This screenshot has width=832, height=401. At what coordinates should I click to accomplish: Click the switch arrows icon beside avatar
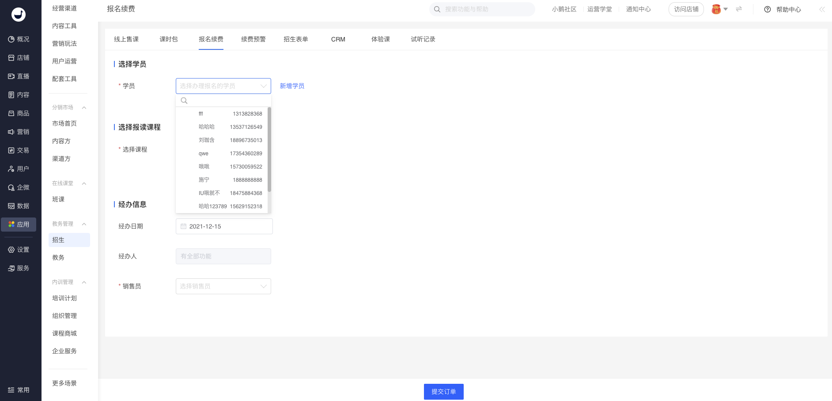pyautogui.click(x=739, y=9)
